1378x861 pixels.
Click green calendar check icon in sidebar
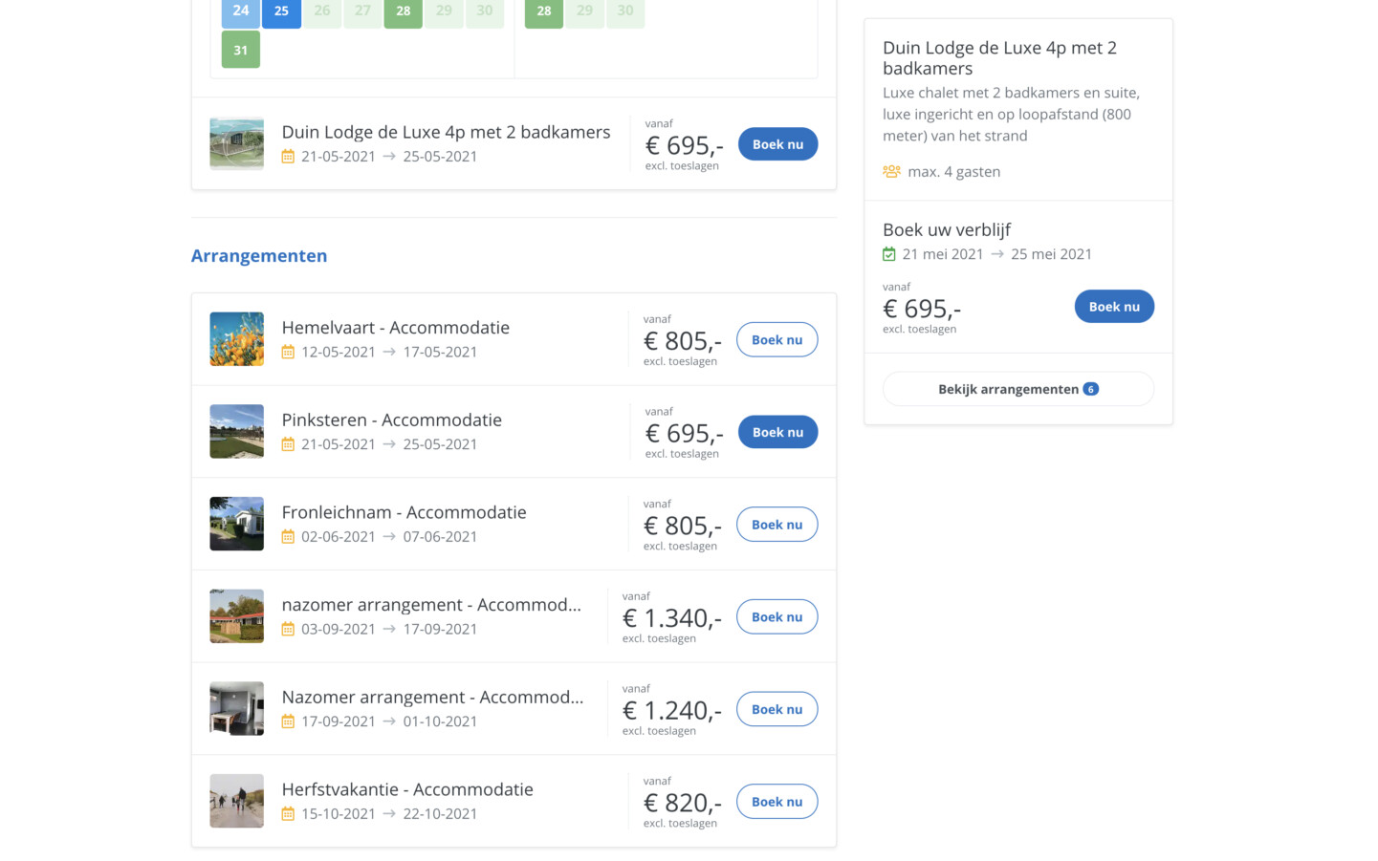[889, 254]
